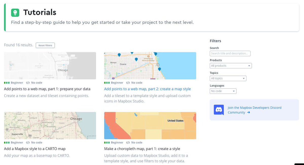Open the Join Mapbox Developers Discord Community link

click(x=254, y=110)
